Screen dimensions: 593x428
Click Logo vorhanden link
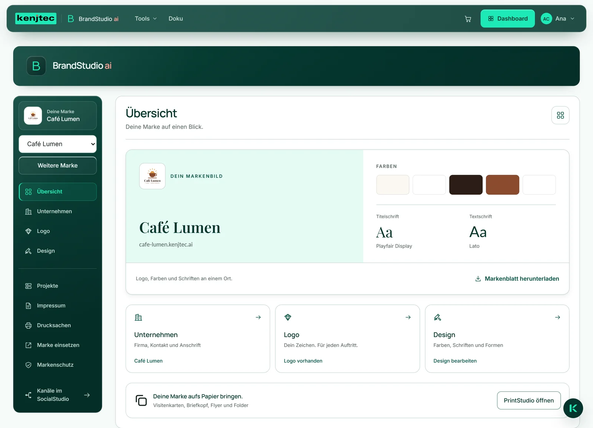[303, 361]
